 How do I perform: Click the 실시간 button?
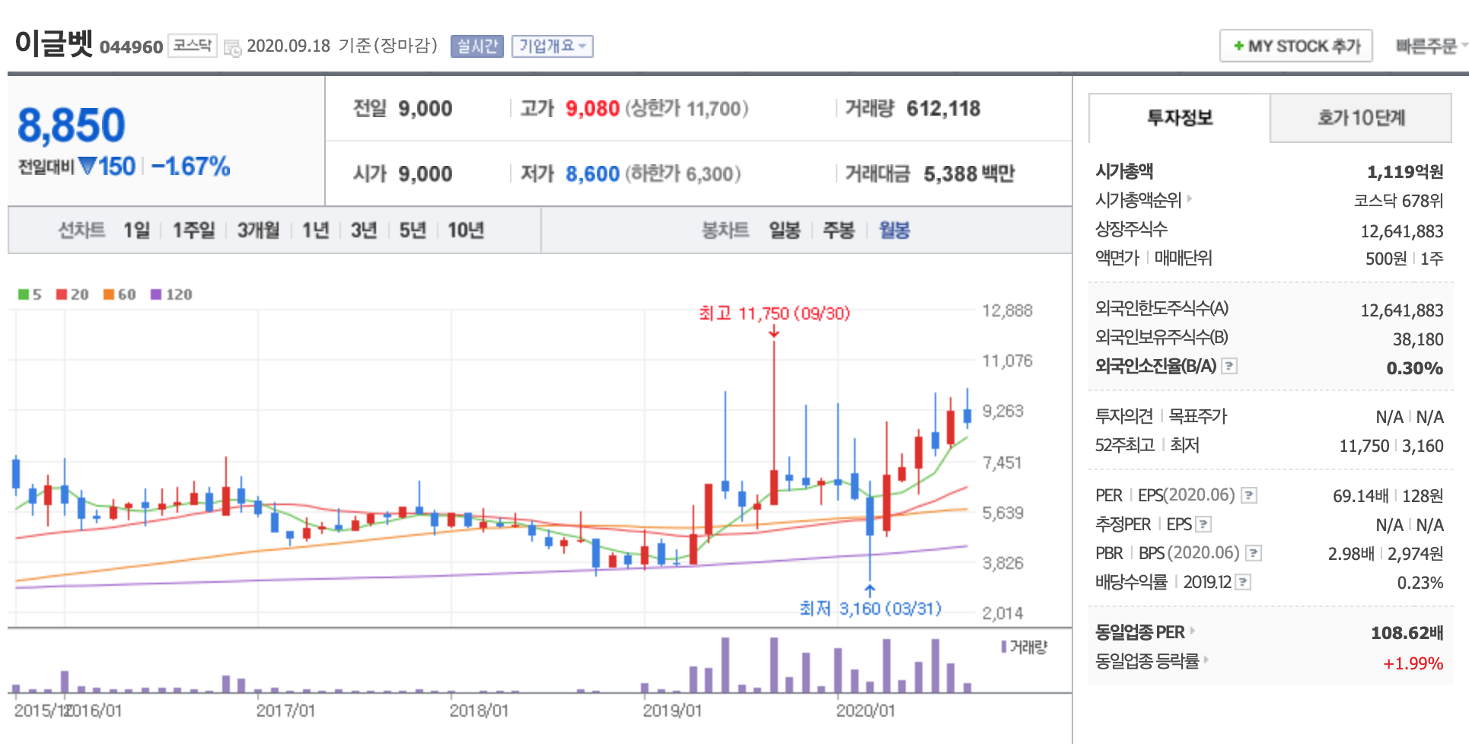pos(477,46)
